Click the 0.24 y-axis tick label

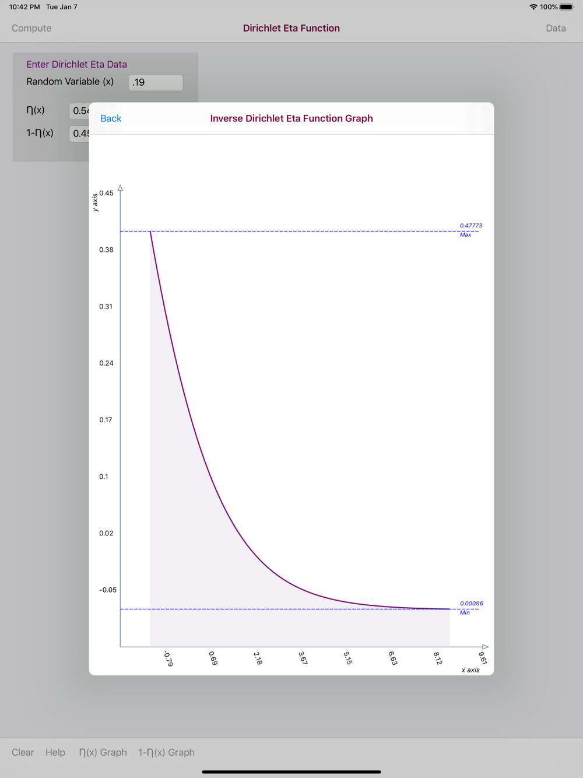point(106,363)
